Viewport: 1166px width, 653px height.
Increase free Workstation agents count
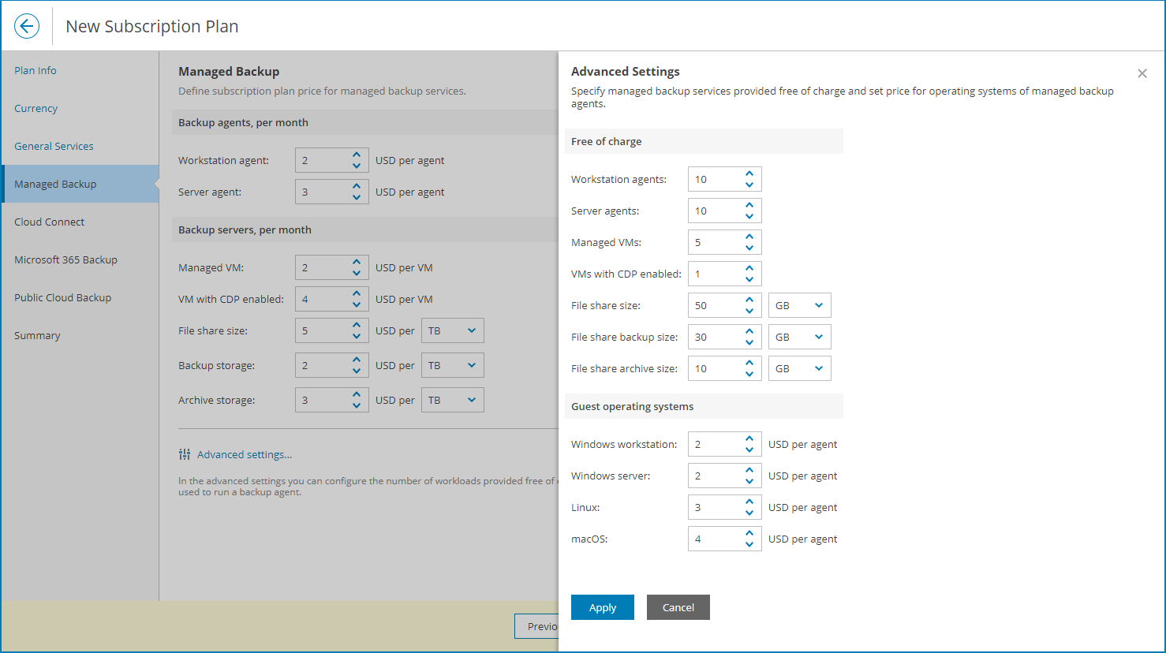pyautogui.click(x=749, y=174)
